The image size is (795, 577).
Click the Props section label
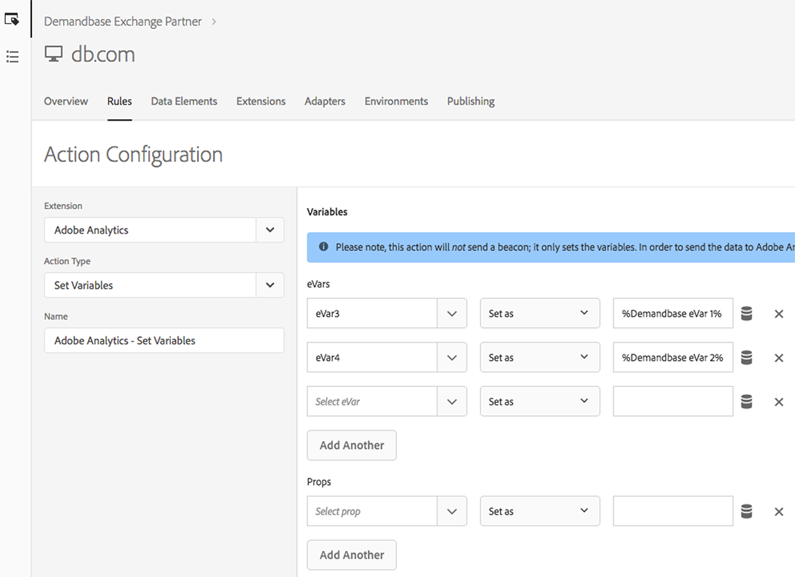click(319, 482)
